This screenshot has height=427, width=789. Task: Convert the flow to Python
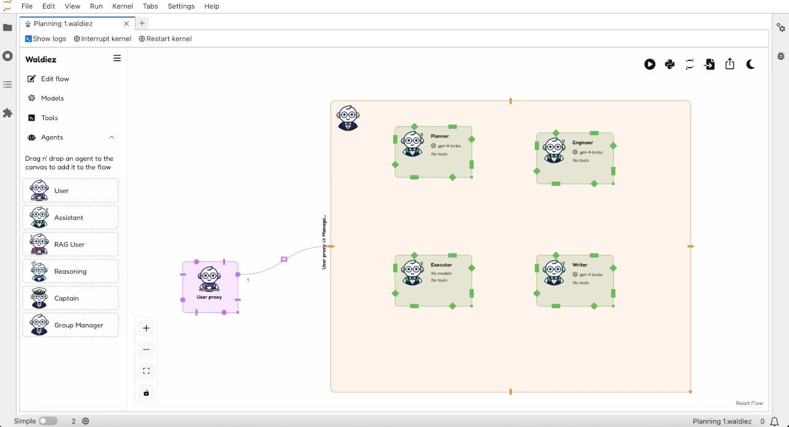coord(669,63)
